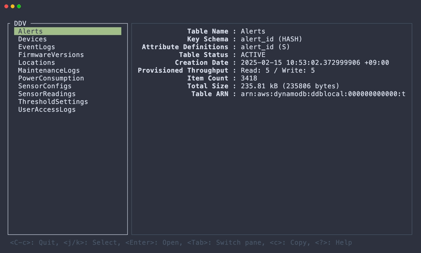The image size is (421, 253).
Task: Select the Alerts table in the DDV sidebar
Action: pos(29,31)
